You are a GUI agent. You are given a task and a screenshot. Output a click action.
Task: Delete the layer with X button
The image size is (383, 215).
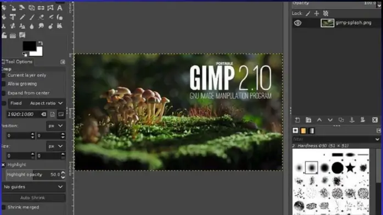point(375,120)
